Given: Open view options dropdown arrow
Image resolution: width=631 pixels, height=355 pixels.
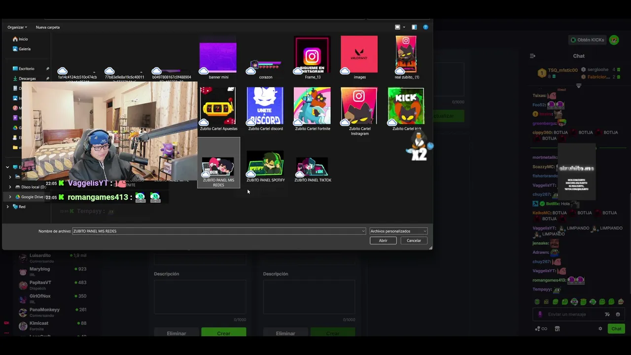Looking at the screenshot, I should click(x=404, y=27).
